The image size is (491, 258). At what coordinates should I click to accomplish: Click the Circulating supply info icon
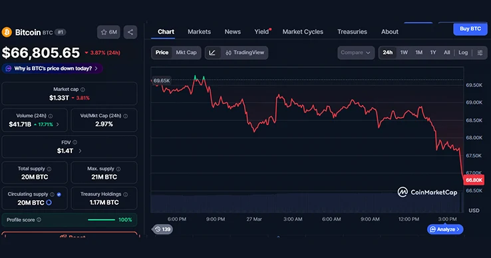tap(52, 194)
